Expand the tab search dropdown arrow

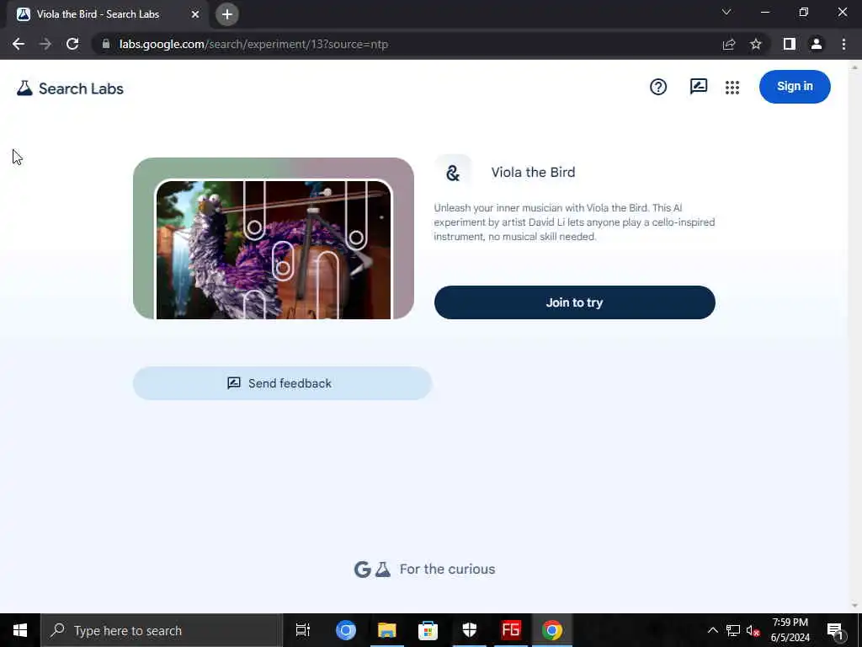click(x=726, y=12)
